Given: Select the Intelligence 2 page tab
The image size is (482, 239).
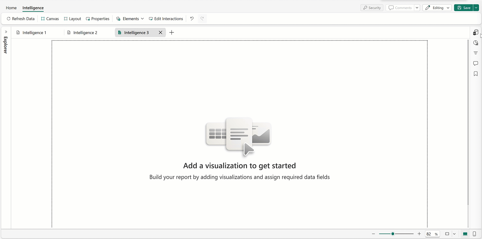Looking at the screenshot, I should click(85, 33).
